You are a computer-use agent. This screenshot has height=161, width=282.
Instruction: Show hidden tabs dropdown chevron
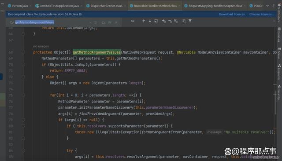click(x=267, y=6)
